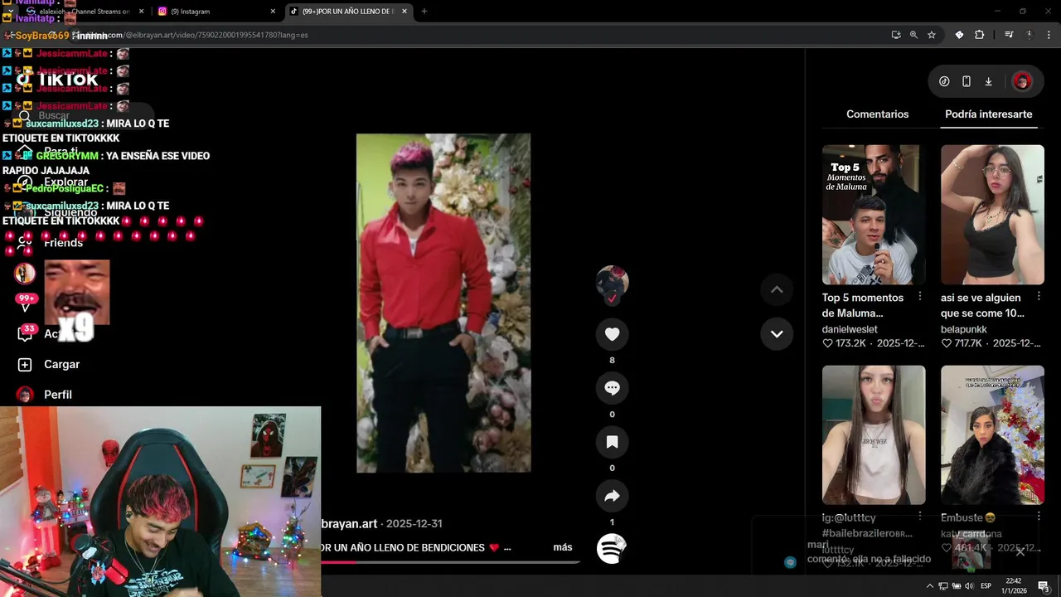Bookmark the video with the save icon
The width and height of the screenshot is (1061, 597).
[612, 442]
